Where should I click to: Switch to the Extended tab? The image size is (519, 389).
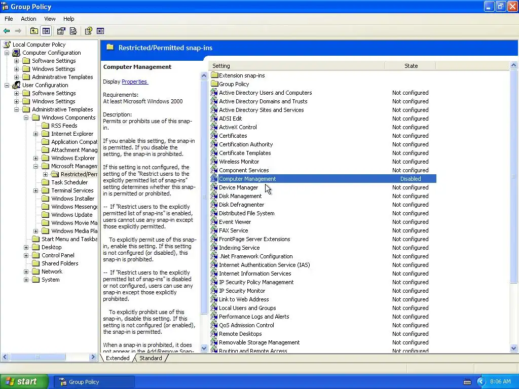(118, 358)
